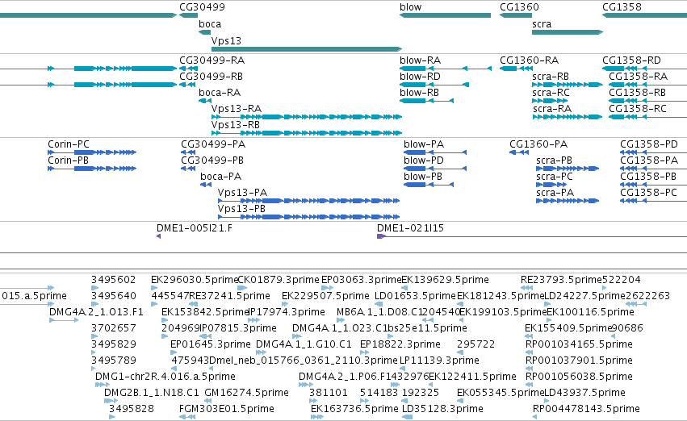Click the CG30499 gene label
Image resolution: width=687 pixels, height=421 pixels.
click(202, 7)
